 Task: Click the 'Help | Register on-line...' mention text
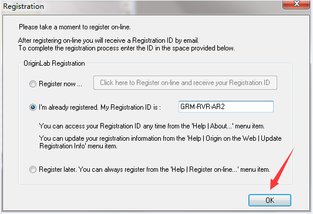pyautogui.click(x=204, y=169)
